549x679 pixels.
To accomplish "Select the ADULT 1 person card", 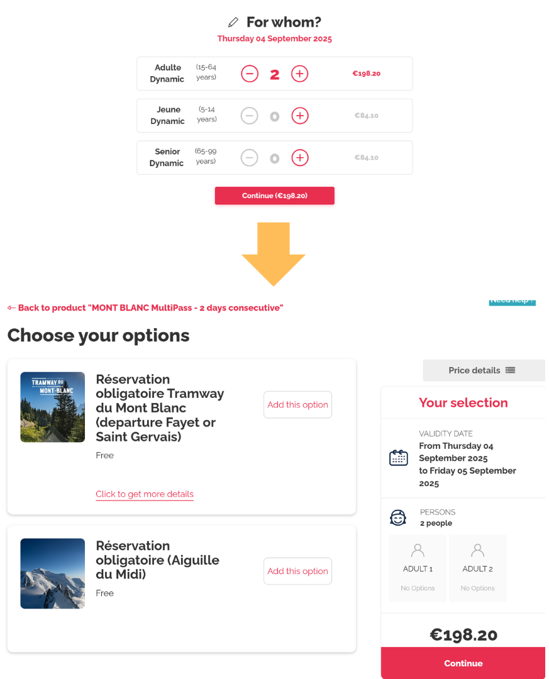I will click(x=418, y=568).
